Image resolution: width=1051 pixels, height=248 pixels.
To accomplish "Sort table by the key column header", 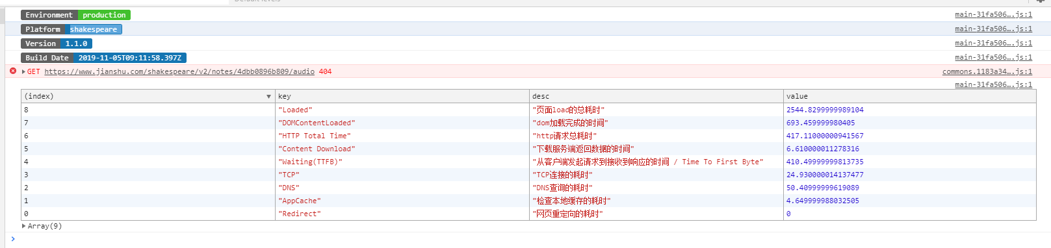I will coord(402,96).
